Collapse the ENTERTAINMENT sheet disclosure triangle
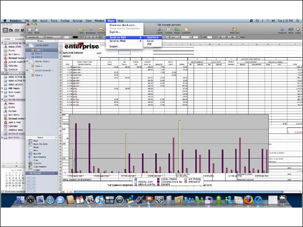The height and width of the screenshot is (227, 303). click(27, 70)
